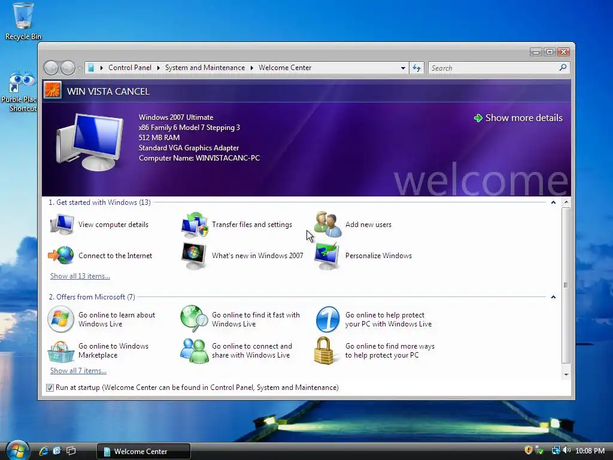Open View computer details icon
The height and width of the screenshot is (460, 613).
click(62, 225)
